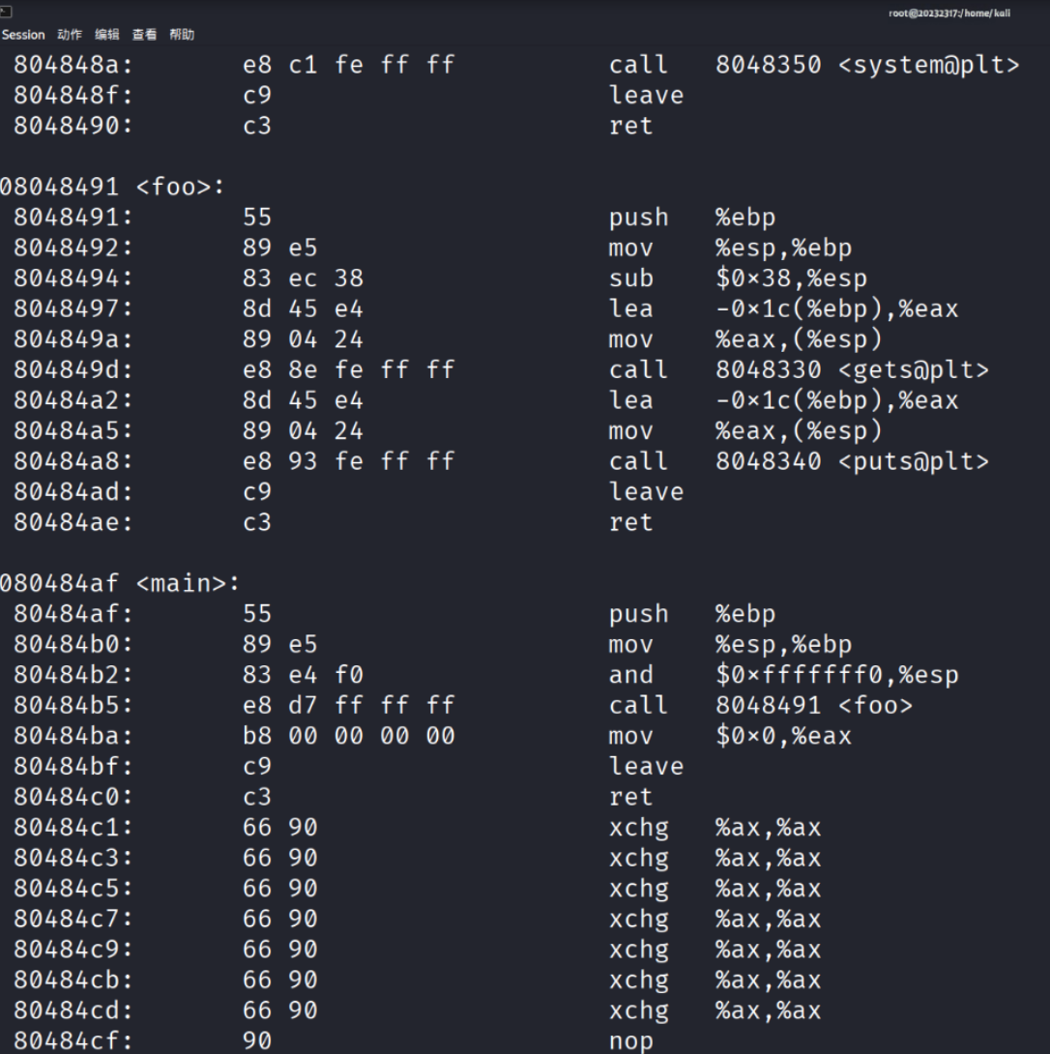Open the 帮助 menu
Screen dimensions: 1050x1054
tap(182, 35)
